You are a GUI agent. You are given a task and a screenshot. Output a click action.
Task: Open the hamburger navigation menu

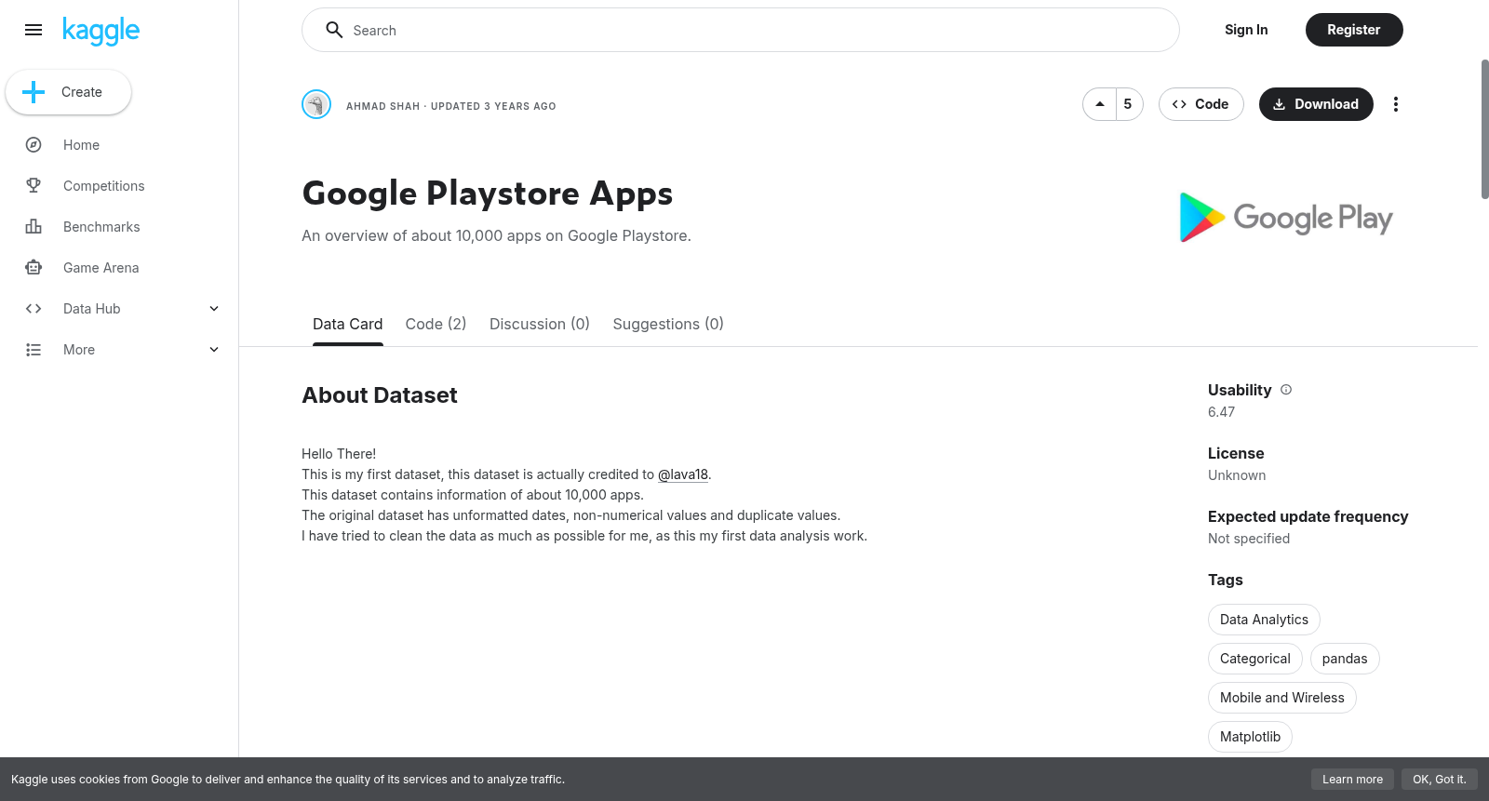point(34,30)
